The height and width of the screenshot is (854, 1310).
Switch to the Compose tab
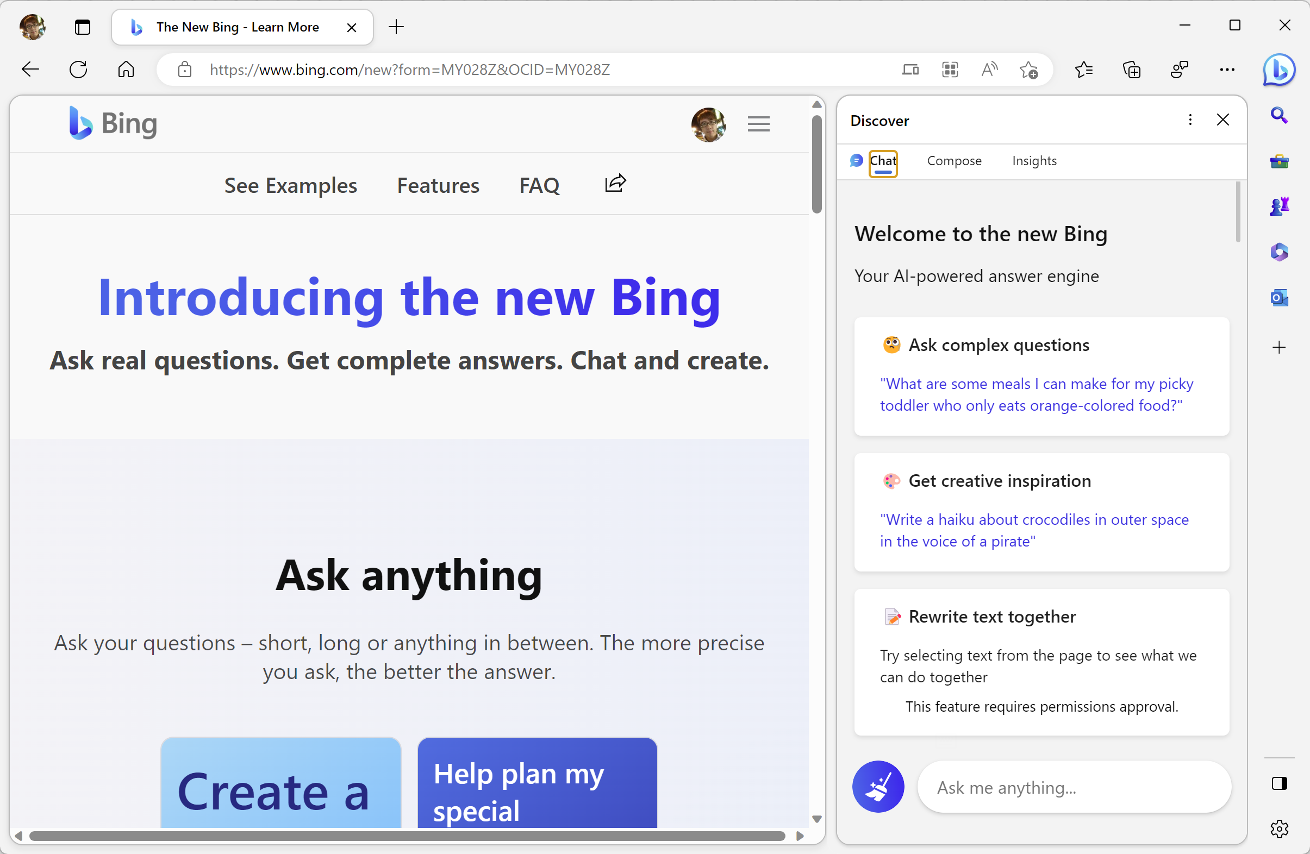coord(953,161)
